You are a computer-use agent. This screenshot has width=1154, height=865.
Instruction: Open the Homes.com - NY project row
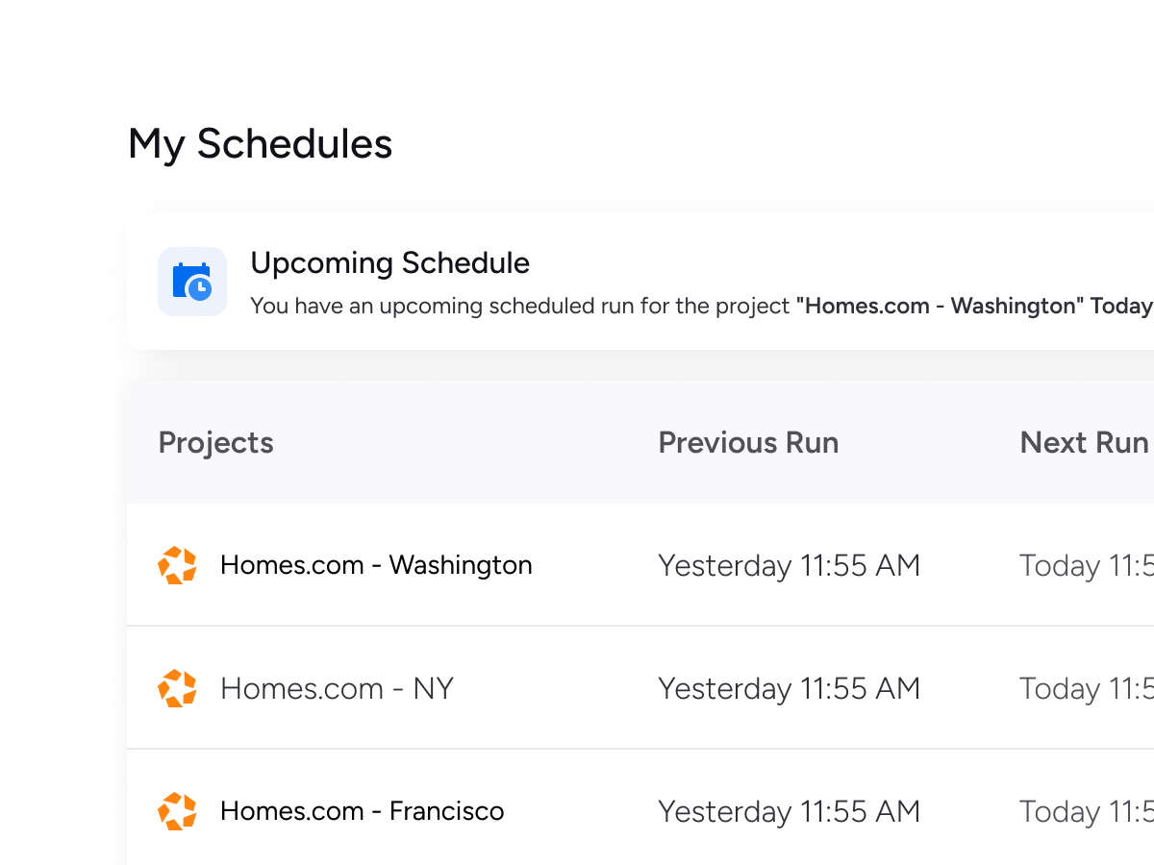(337, 688)
